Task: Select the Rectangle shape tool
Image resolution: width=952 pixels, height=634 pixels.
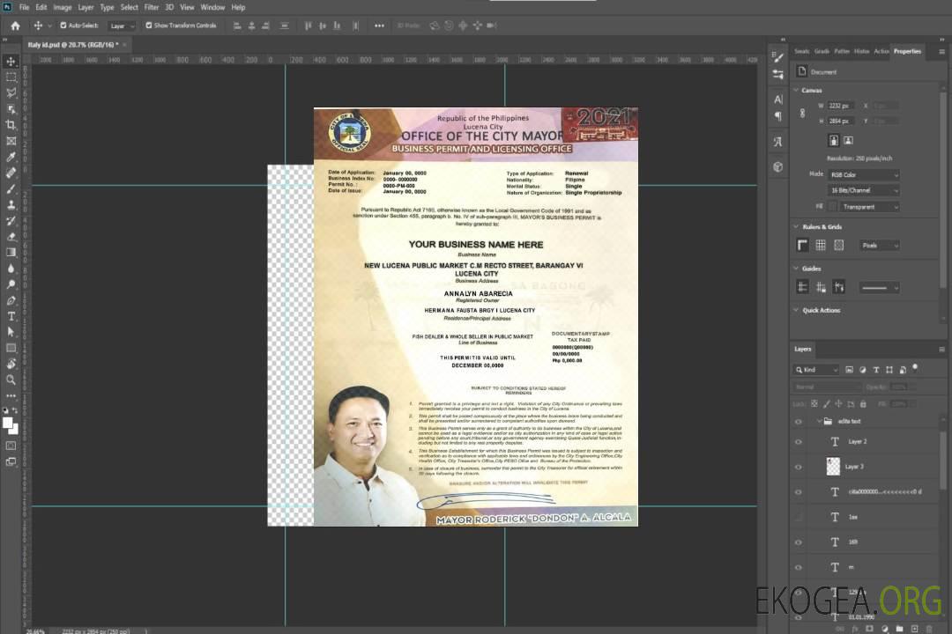Action: click(11, 348)
